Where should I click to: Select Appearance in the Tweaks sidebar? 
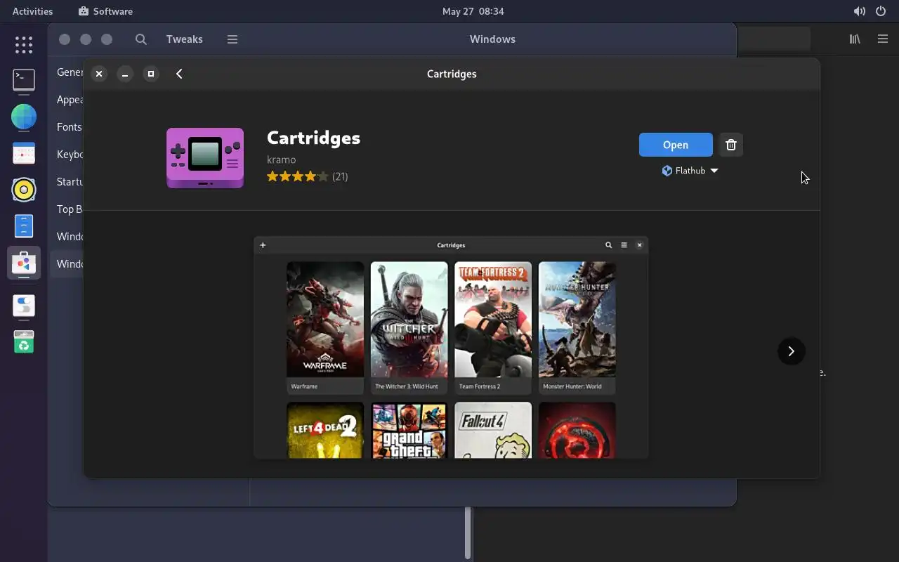click(x=70, y=100)
